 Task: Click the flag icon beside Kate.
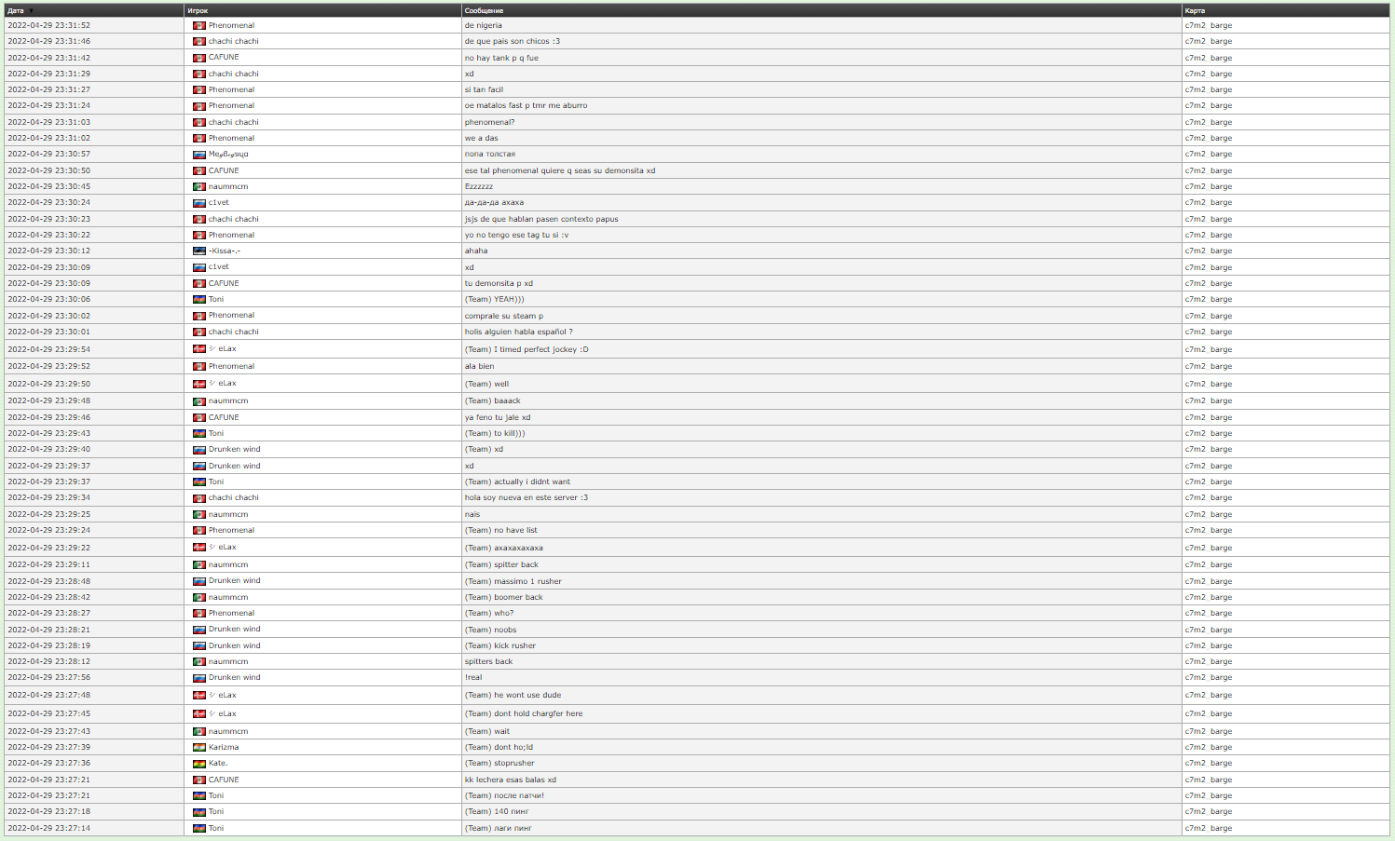[198, 763]
